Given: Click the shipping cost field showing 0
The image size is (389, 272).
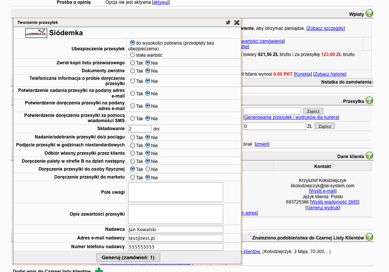Looking at the screenshot, I should click(275, 126).
